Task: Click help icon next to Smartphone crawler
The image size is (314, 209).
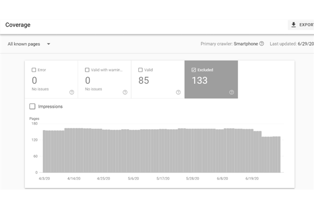Action: 262,44
